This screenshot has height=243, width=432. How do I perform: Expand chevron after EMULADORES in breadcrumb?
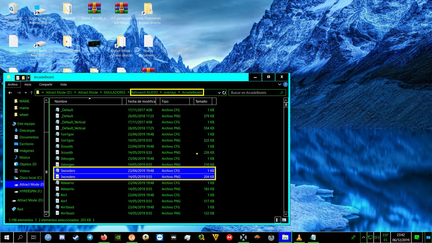coord(128,92)
